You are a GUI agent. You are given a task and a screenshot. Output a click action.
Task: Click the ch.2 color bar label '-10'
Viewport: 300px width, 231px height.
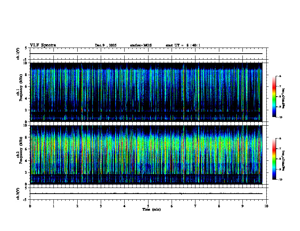[280, 180]
